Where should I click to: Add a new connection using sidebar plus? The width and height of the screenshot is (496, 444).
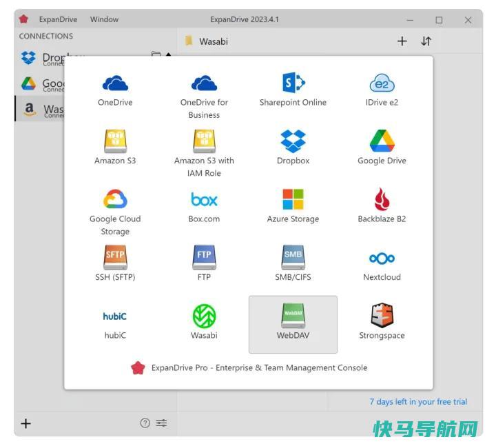click(x=26, y=423)
